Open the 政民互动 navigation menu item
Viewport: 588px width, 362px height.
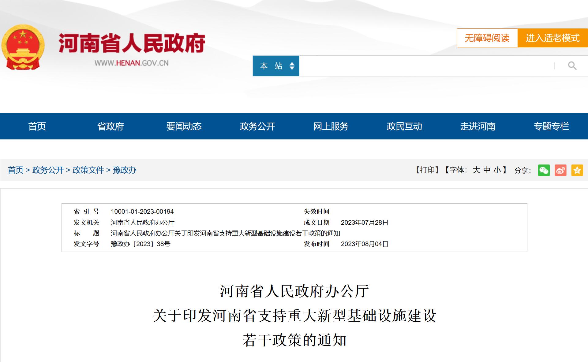pos(404,126)
